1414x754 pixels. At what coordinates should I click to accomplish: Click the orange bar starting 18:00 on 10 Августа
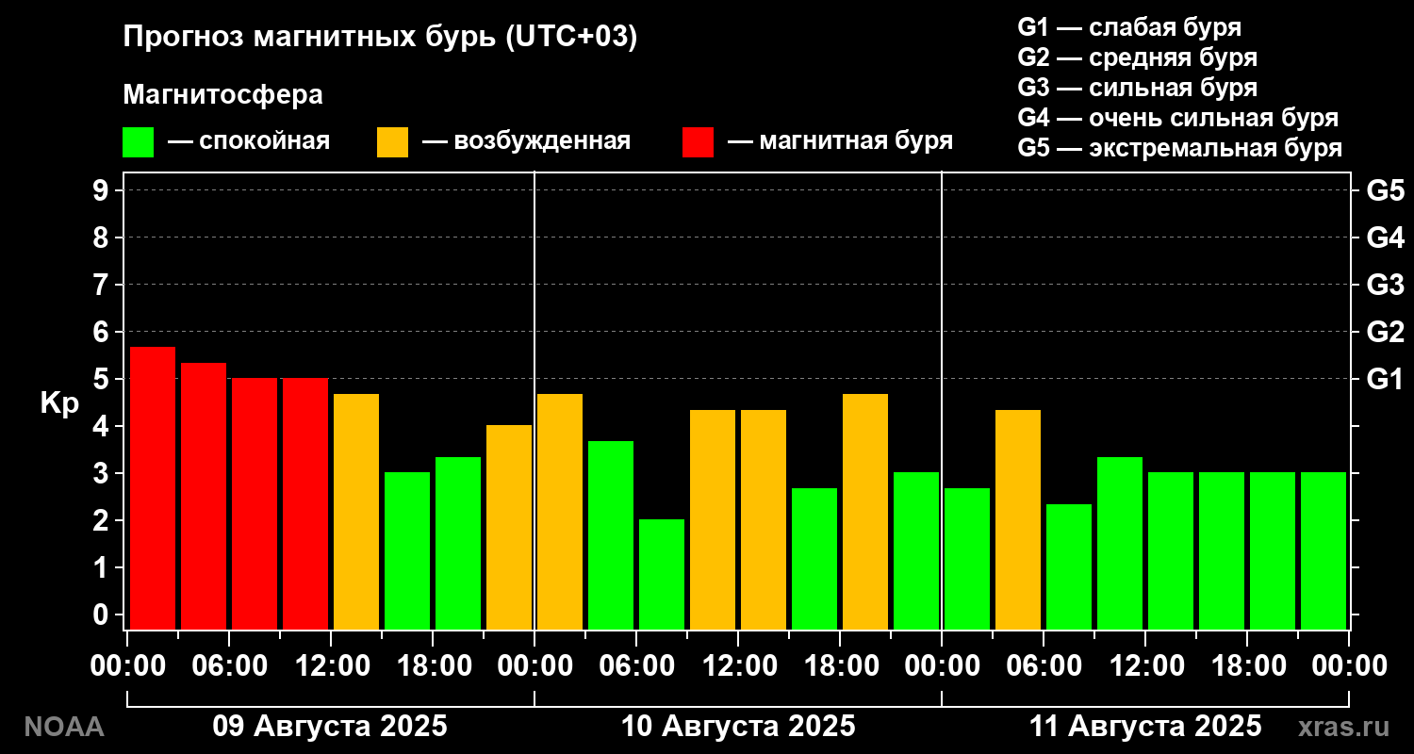865,512
